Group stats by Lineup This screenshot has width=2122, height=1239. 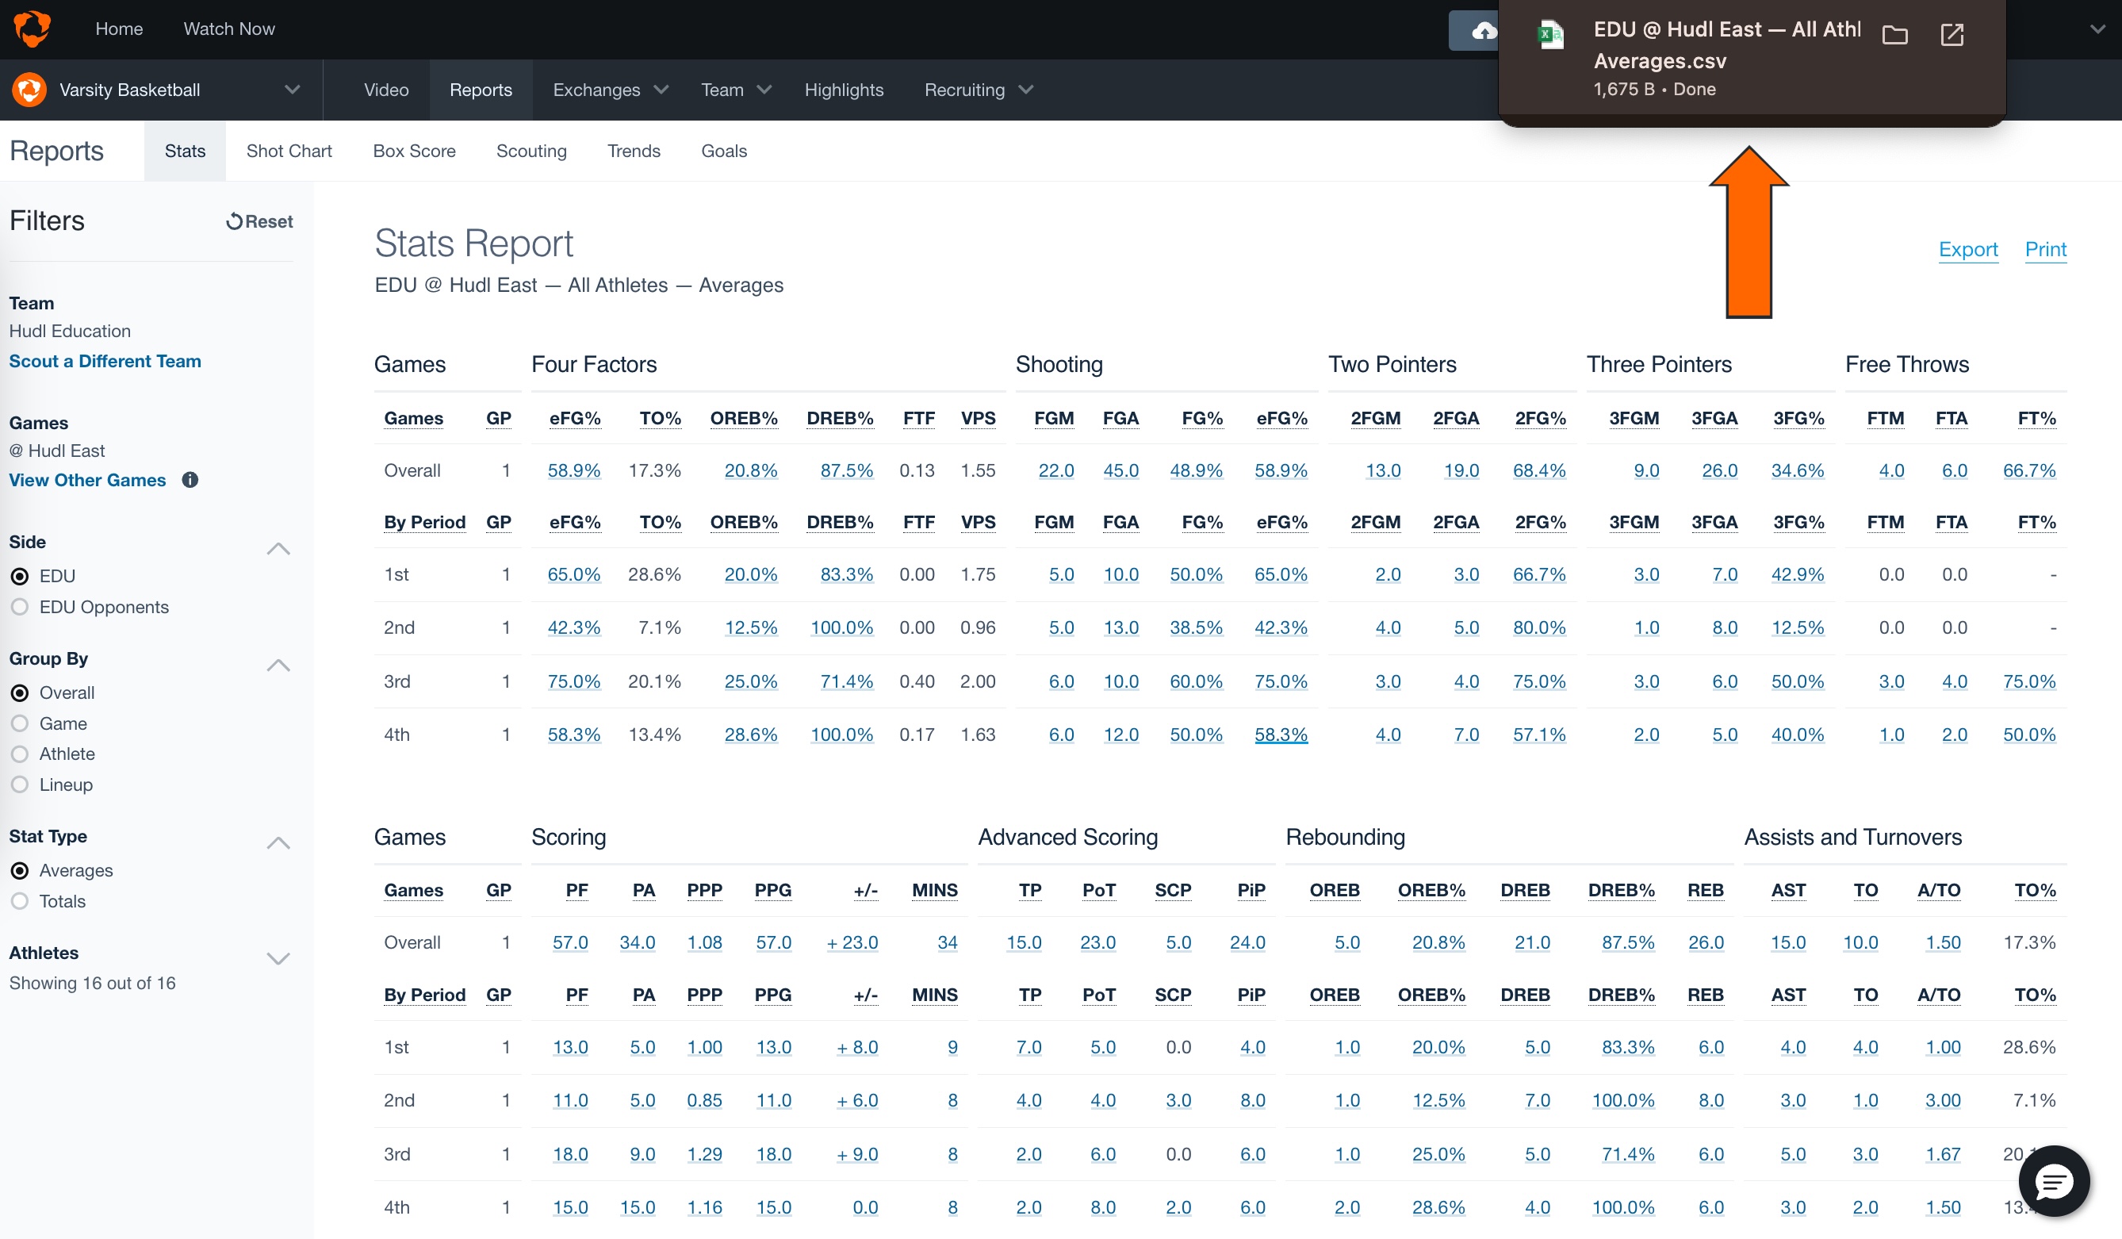point(19,785)
